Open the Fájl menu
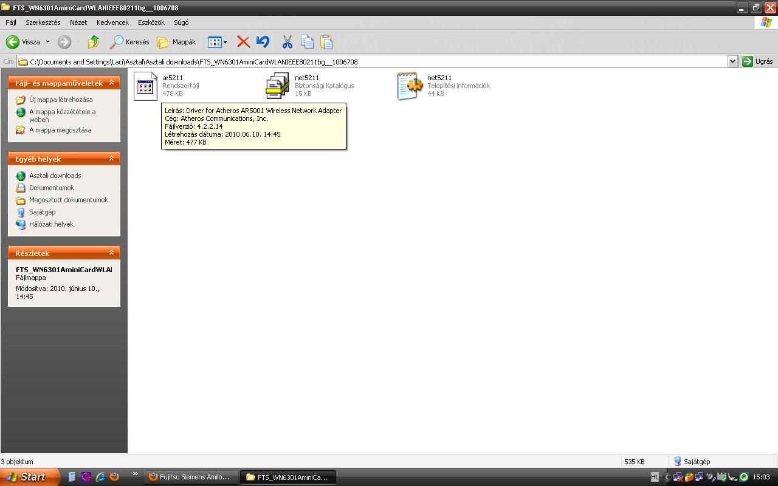 pos(11,22)
